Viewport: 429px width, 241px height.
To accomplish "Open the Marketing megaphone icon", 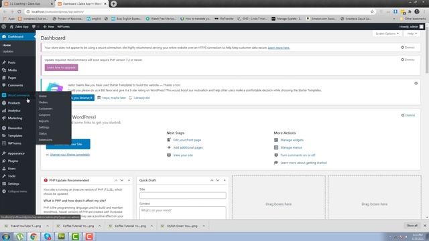I will point(4,118).
